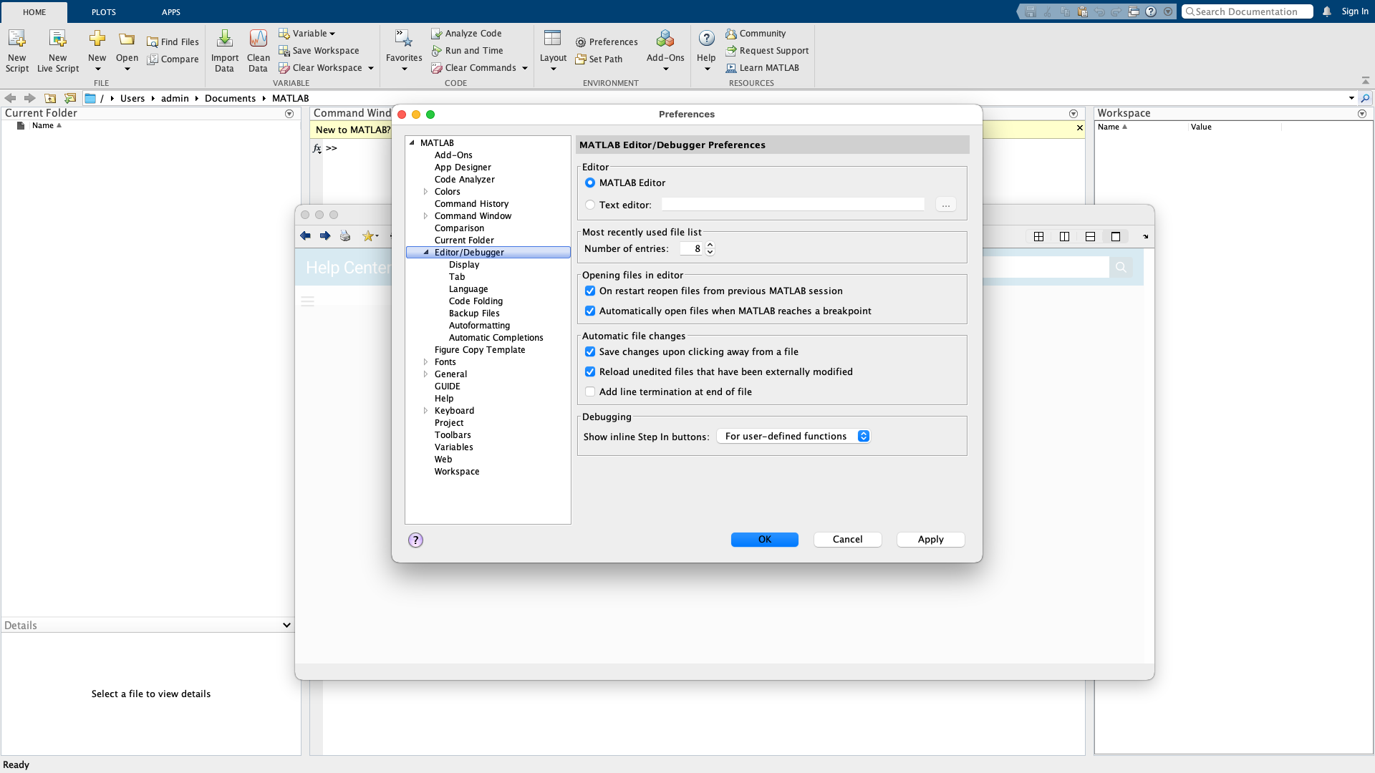Click the Help question mark icon in toolstrip
The width and height of the screenshot is (1375, 773).
[706, 39]
